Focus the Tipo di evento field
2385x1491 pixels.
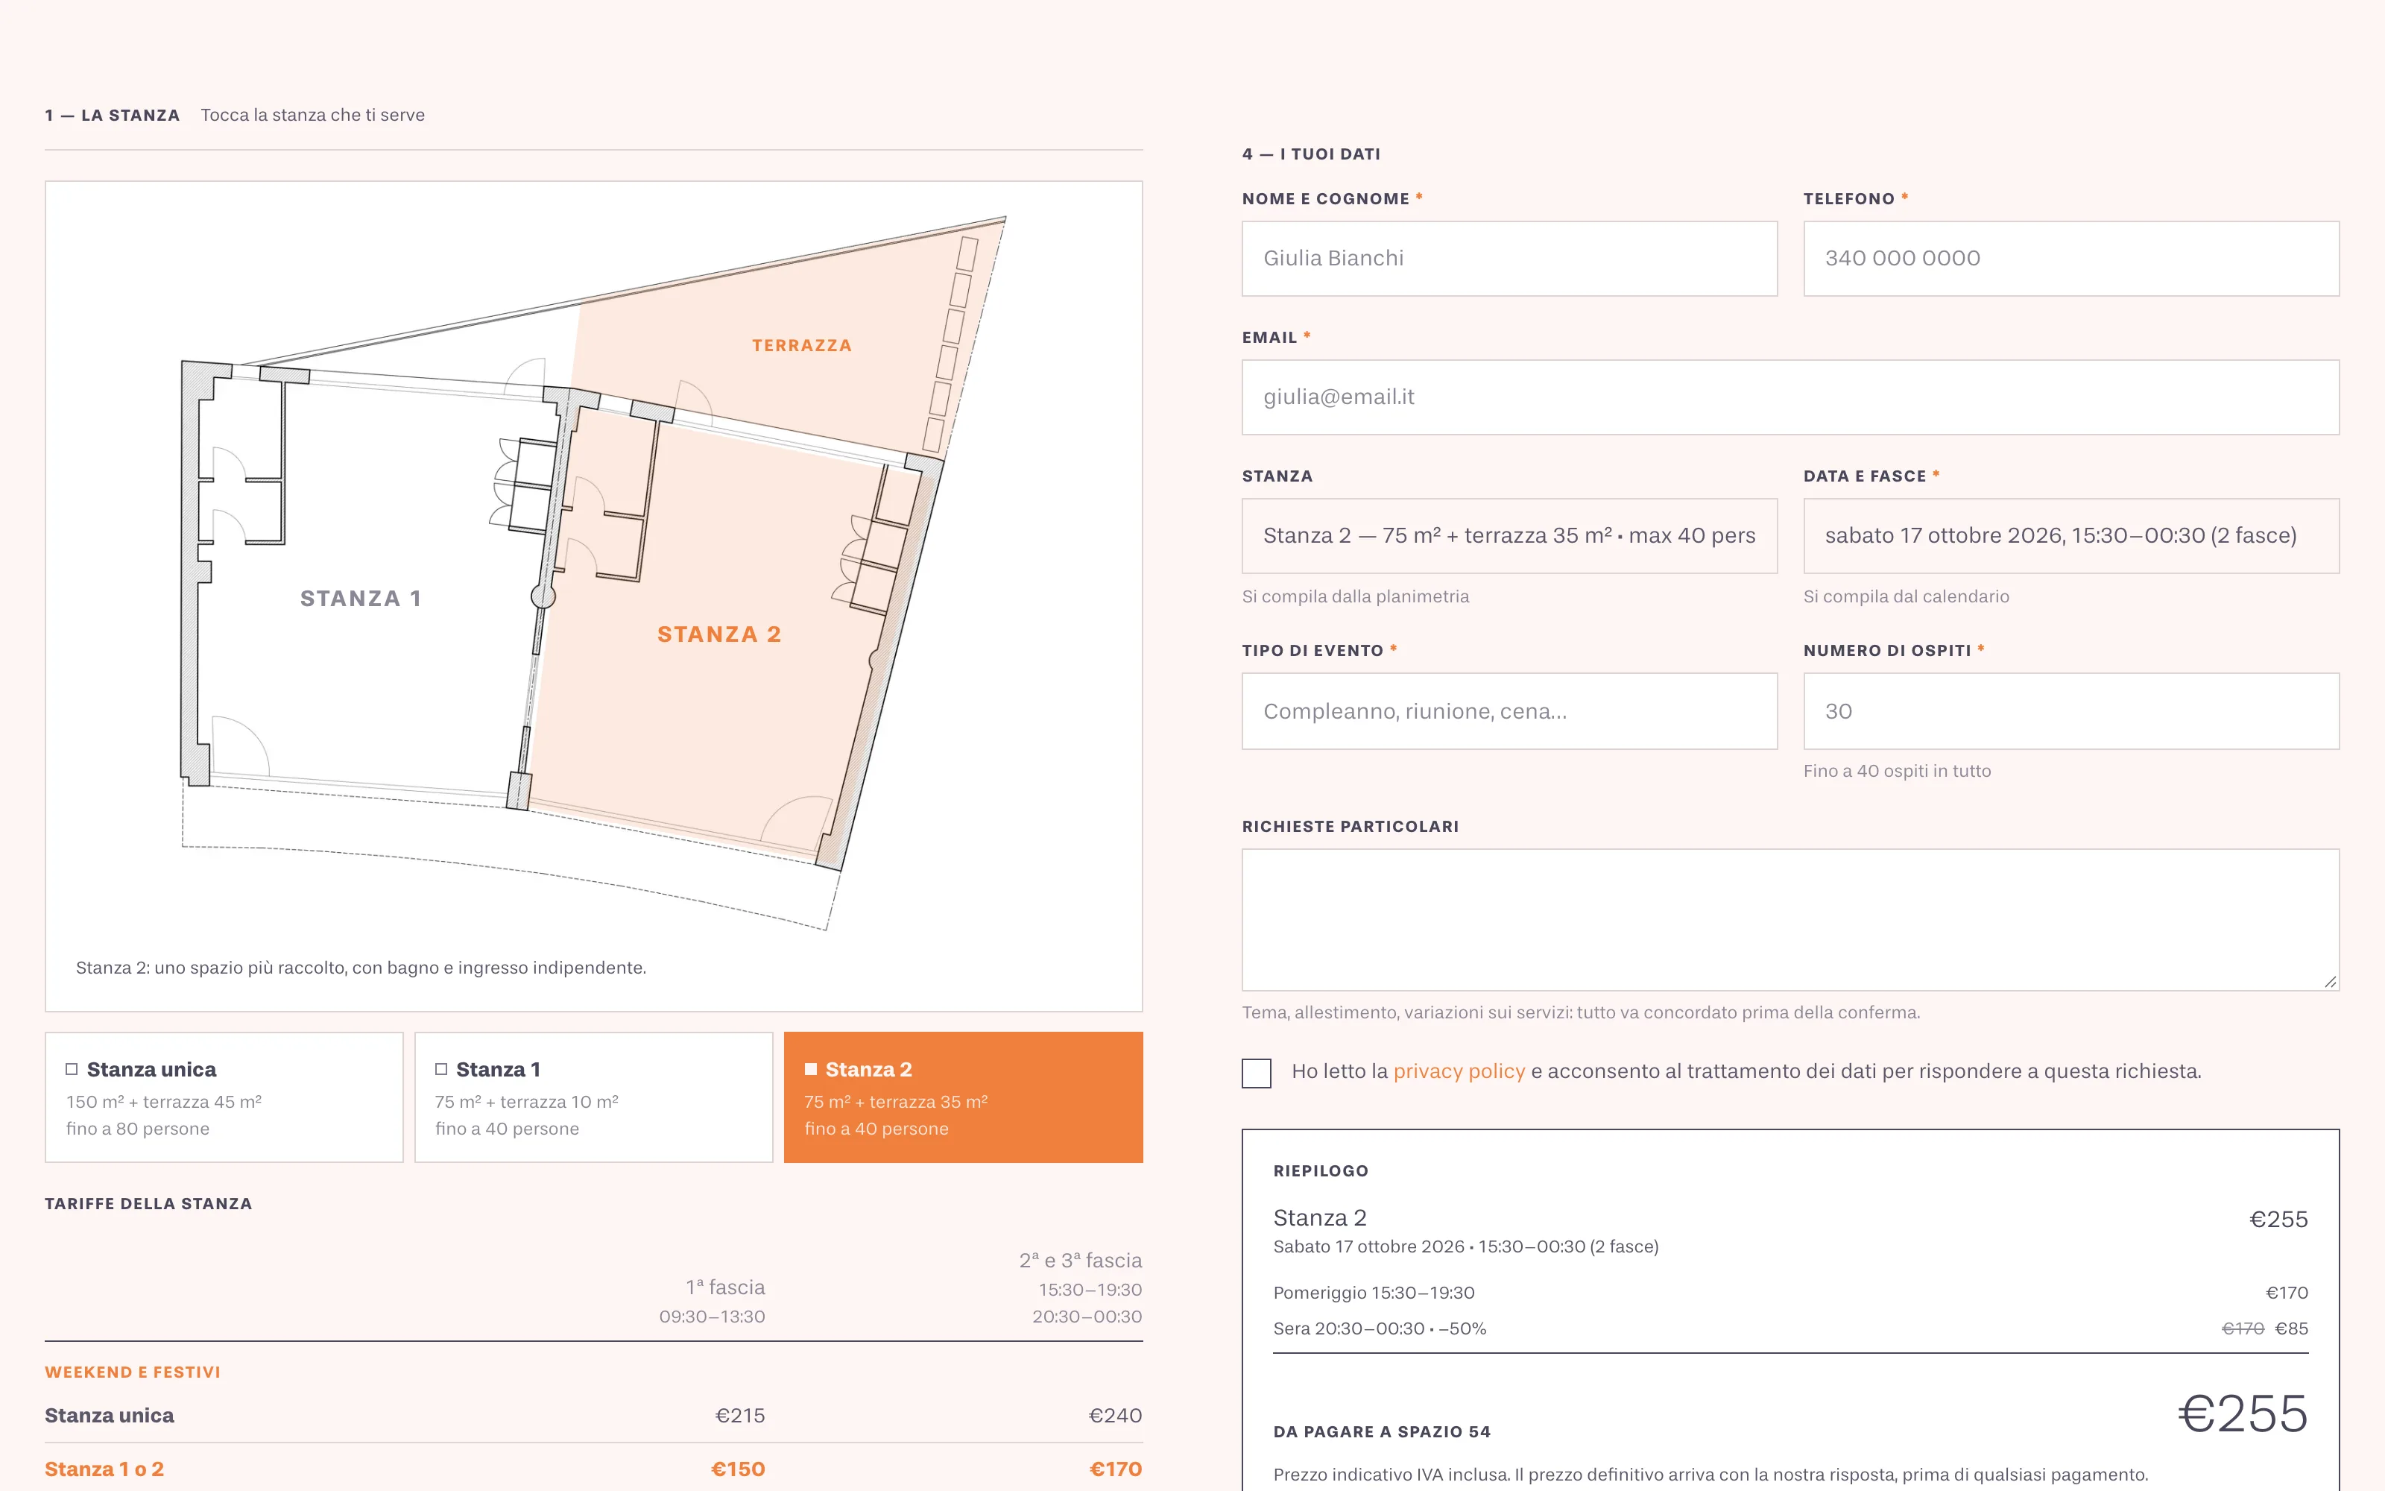coord(1510,711)
